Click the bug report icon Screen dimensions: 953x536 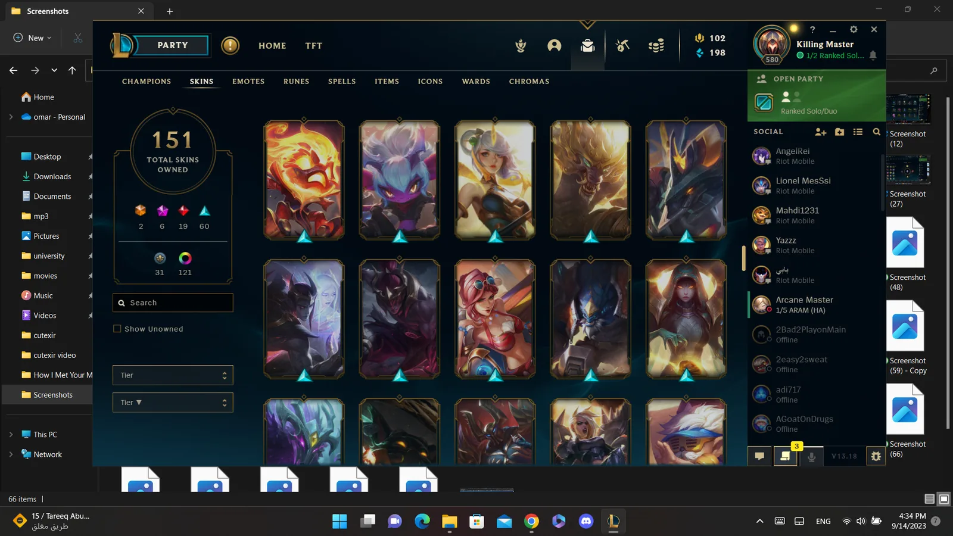click(876, 456)
